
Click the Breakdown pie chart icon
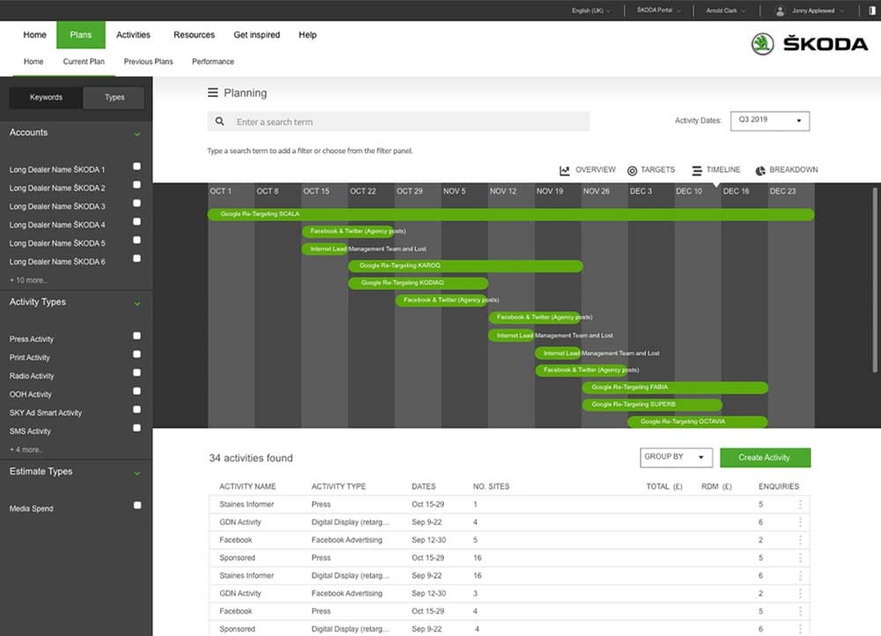(x=760, y=170)
